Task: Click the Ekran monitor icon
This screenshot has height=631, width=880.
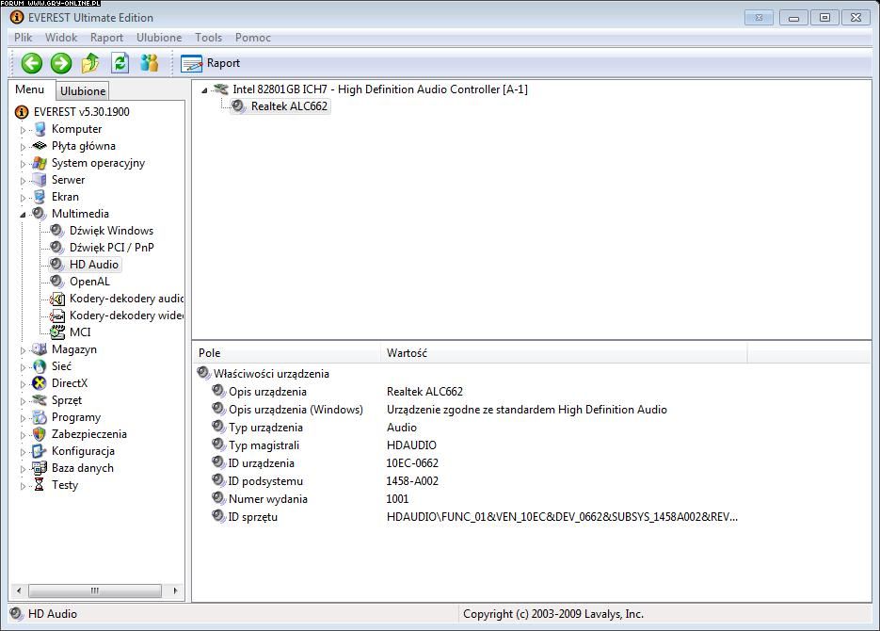Action: (40, 197)
